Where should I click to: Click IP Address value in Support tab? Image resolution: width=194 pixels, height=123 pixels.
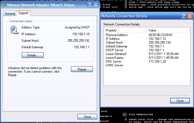tap(81, 34)
